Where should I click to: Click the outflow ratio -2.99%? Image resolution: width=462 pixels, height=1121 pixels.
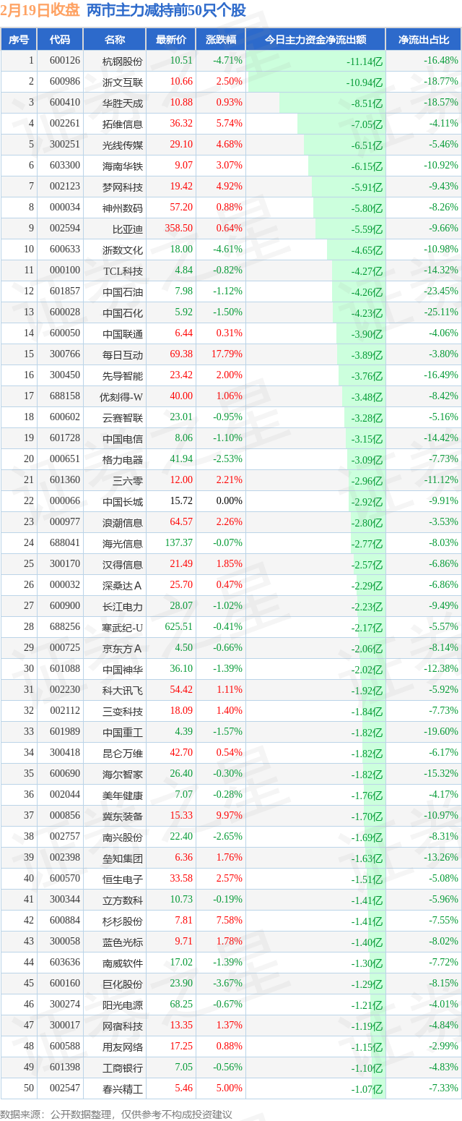(443, 1047)
